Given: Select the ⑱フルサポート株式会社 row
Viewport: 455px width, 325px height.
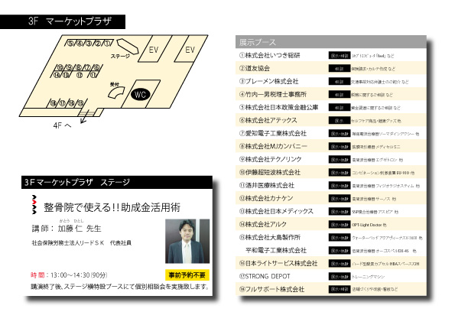Looking at the screenshot, I should 331,289.
